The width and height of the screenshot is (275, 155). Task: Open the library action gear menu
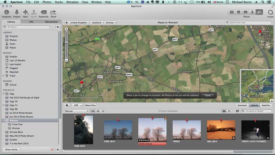click(58, 27)
